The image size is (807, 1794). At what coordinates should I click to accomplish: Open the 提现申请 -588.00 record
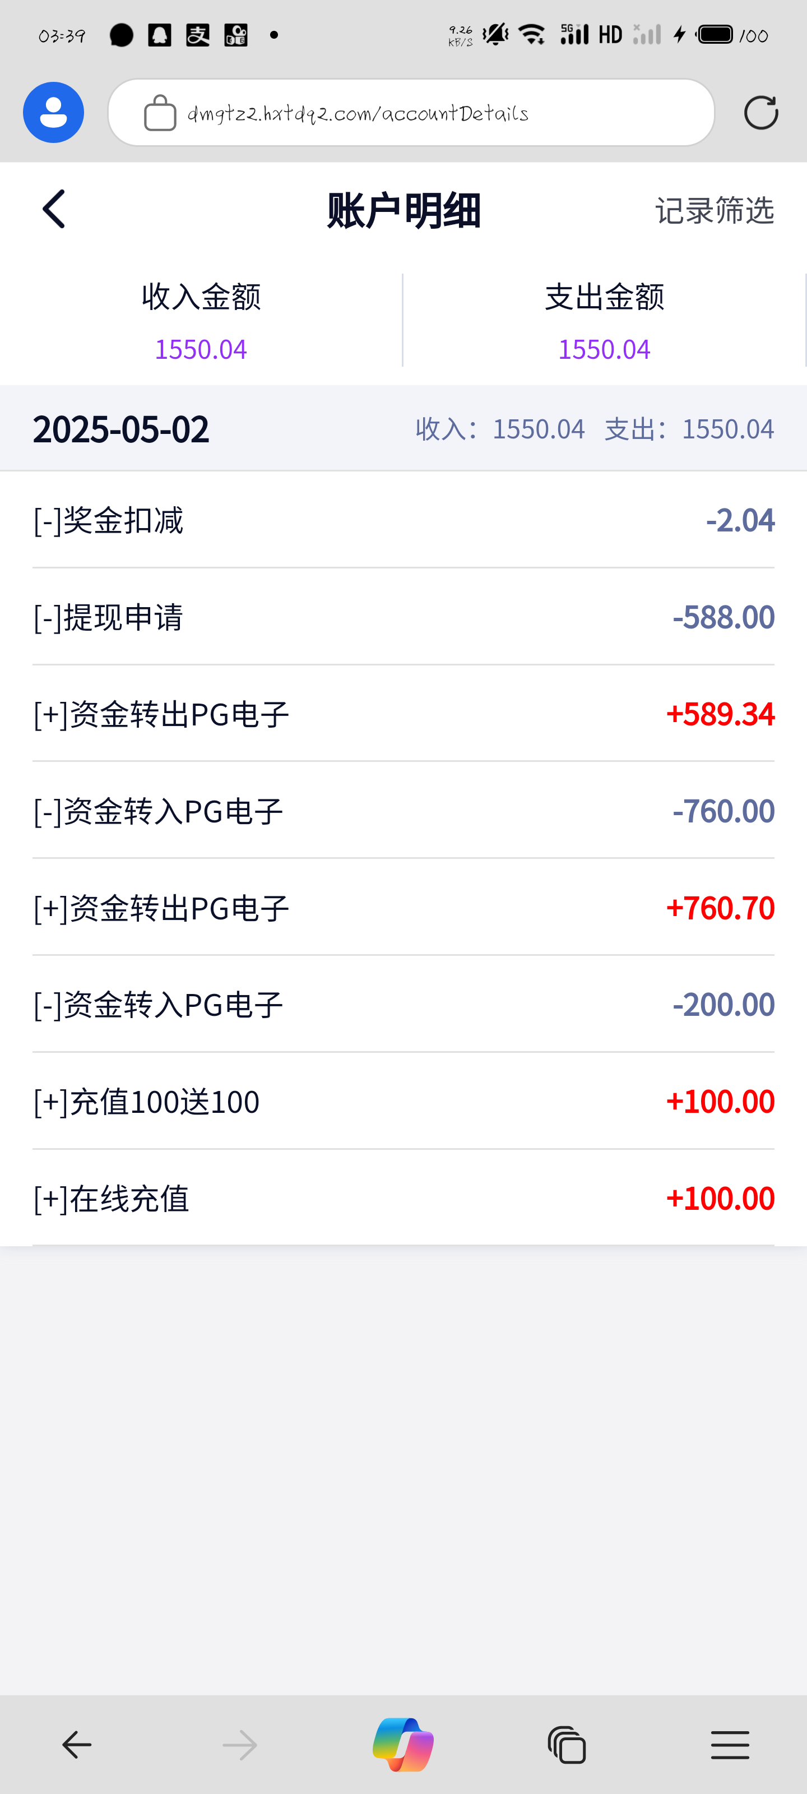[403, 617]
